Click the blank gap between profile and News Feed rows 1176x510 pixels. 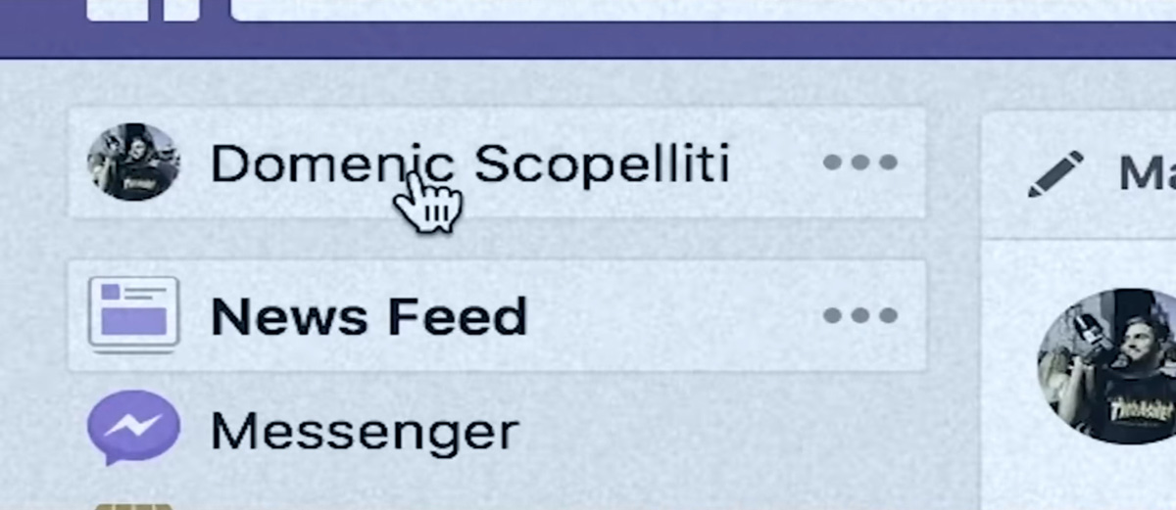(496, 239)
